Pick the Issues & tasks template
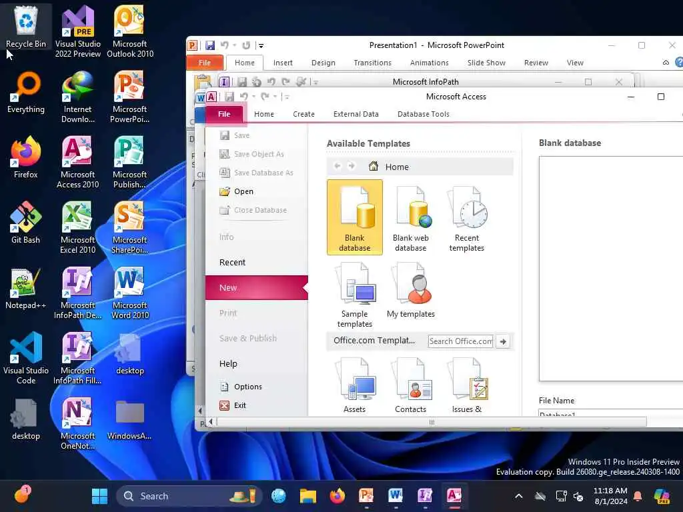This screenshot has height=512, width=683. click(x=466, y=385)
